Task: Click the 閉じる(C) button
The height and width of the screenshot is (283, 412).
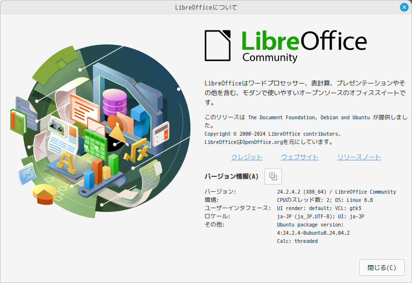Action: coord(382,268)
